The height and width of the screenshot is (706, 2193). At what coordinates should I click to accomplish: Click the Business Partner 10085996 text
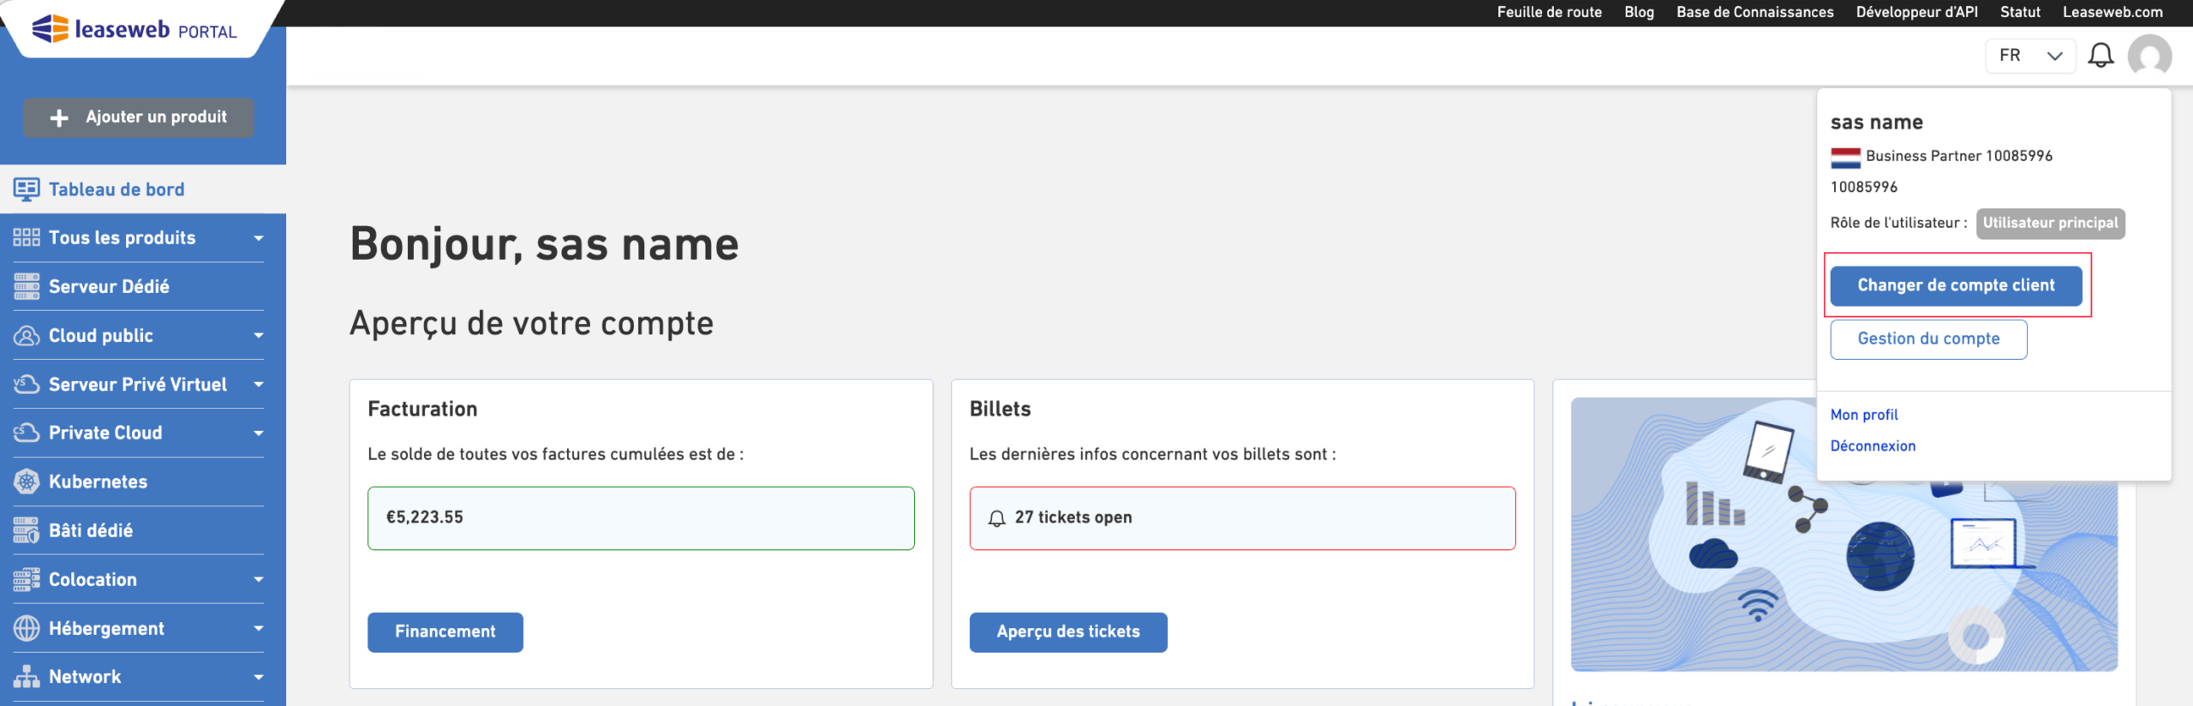point(1959,156)
